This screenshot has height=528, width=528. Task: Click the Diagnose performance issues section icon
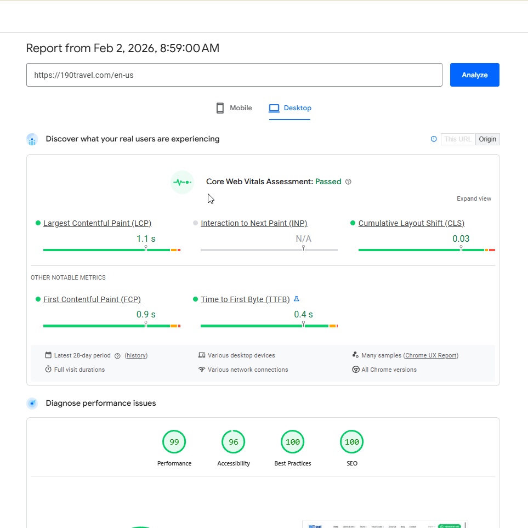32,404
